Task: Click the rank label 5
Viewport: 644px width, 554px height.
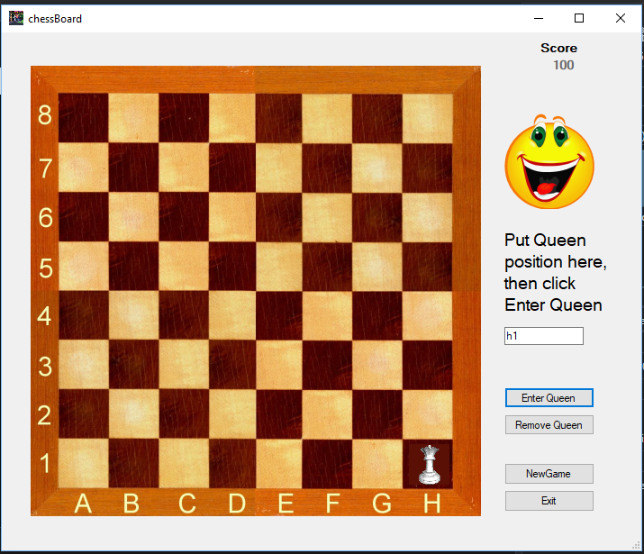Action: click(x=45, y=268)
